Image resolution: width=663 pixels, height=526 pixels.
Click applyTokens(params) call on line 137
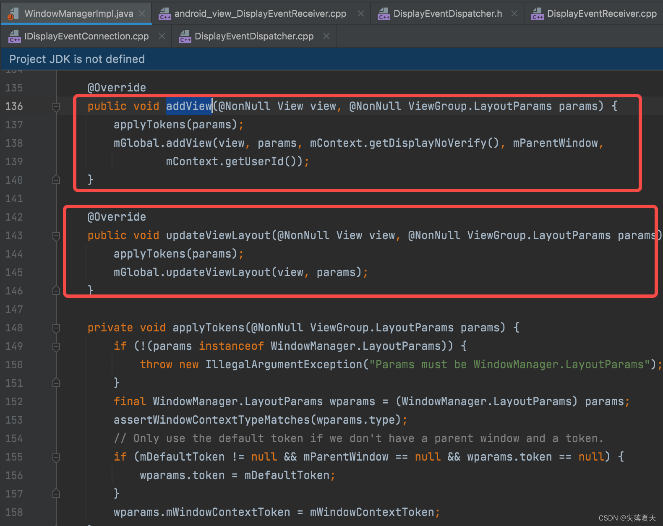(x=175, y=125)
